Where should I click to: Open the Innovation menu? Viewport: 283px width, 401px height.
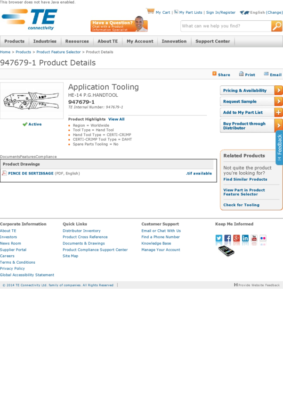coord(174,42)
